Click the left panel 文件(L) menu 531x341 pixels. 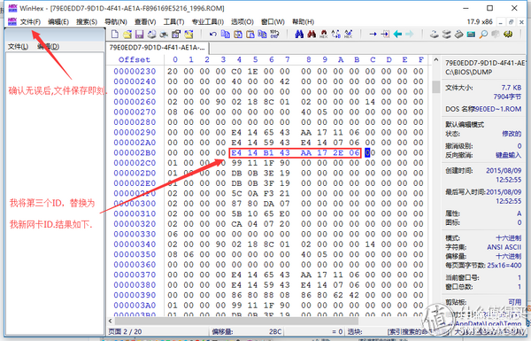click(18, 46)
